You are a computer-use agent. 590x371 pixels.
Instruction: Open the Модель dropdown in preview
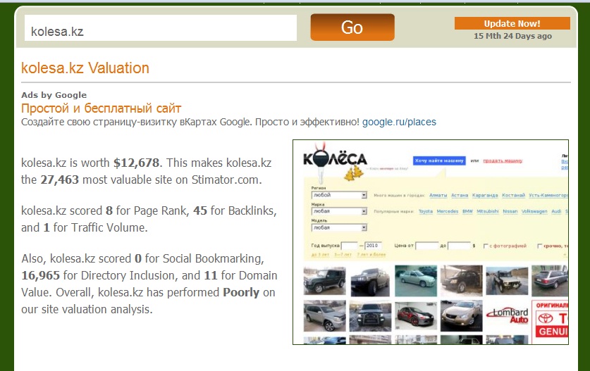click(339, 228)
